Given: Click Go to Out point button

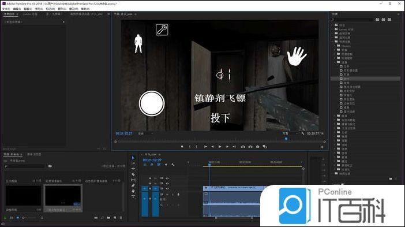Looking at the screenshot, I should (x=234, y=147).
